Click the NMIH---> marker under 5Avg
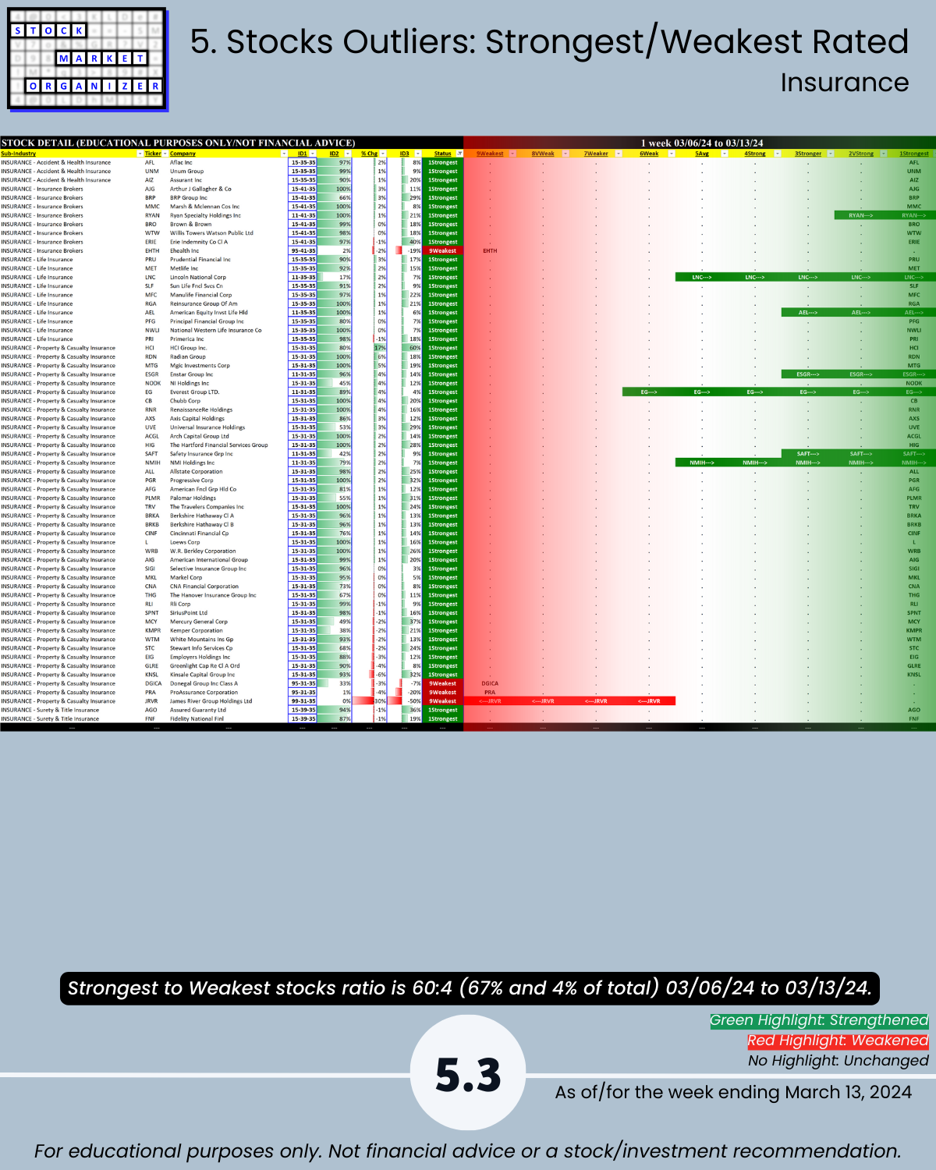936x1170 pixels. (702, 463)
